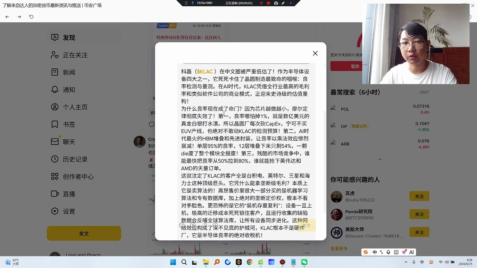Open the recorder pencil annotation tool
Screen dimensions: 477x268
pos(283,3)
